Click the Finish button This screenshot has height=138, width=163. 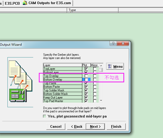[116, 126]
